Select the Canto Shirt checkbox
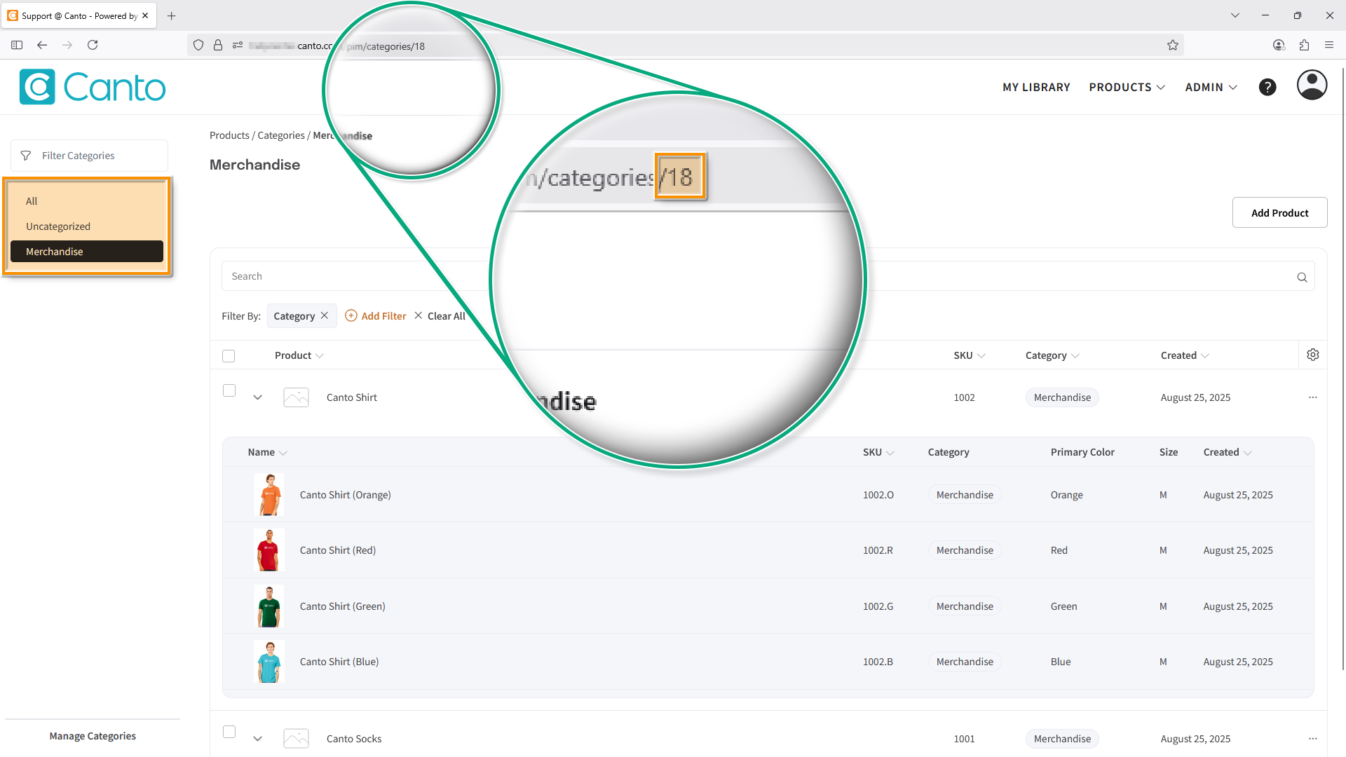Screen dimensions: 1346x757 tap(229, 390)
